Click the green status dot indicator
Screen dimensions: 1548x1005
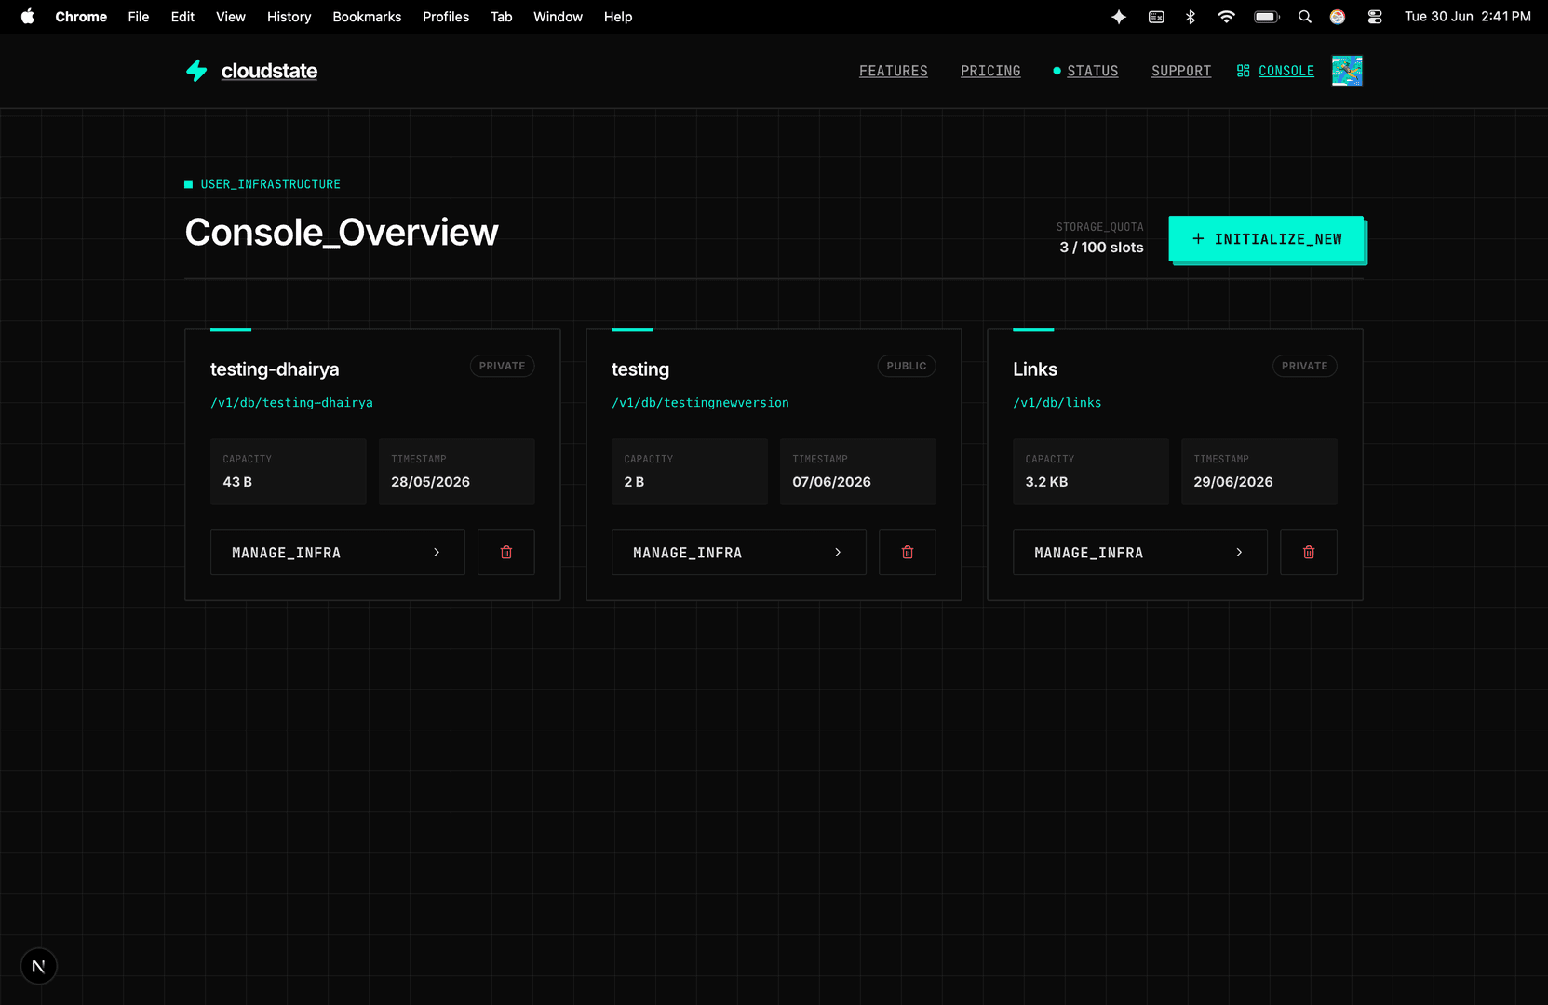click(1057, 71)
